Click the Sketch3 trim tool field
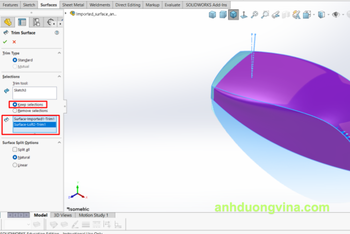 [35, 92]
